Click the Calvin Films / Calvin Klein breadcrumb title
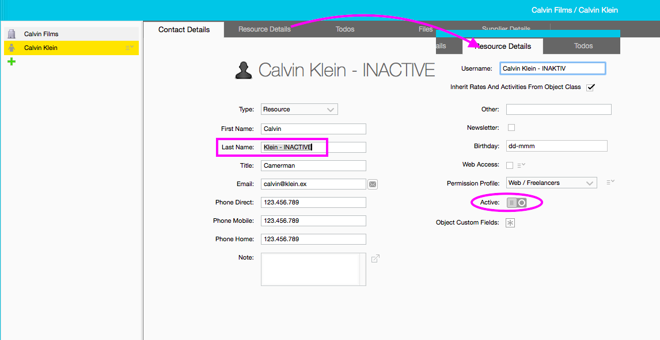 [575, 10]
